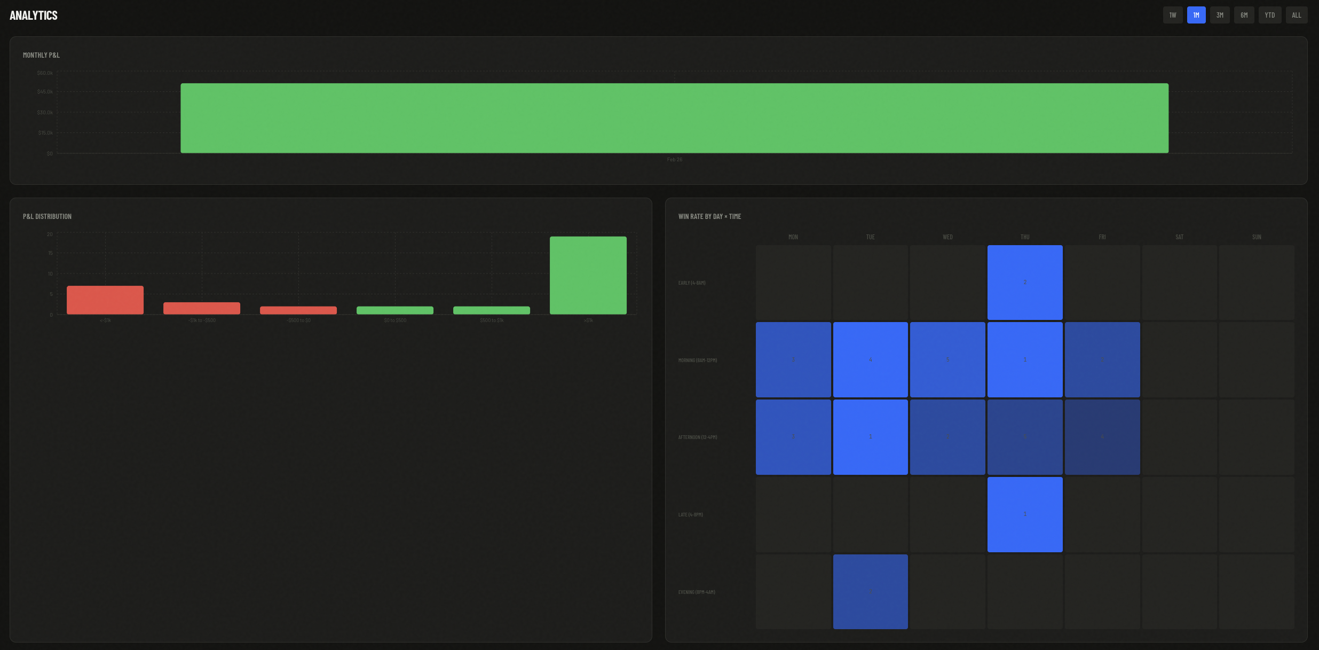Click the $0 to $500 bar
1319x650 pixels.
[x=395, y=310]
